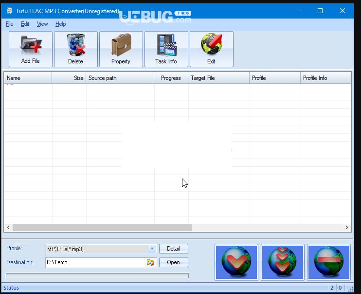
Task: Click the horizontal scrollbar left arrow
Action: coord(8,228)
